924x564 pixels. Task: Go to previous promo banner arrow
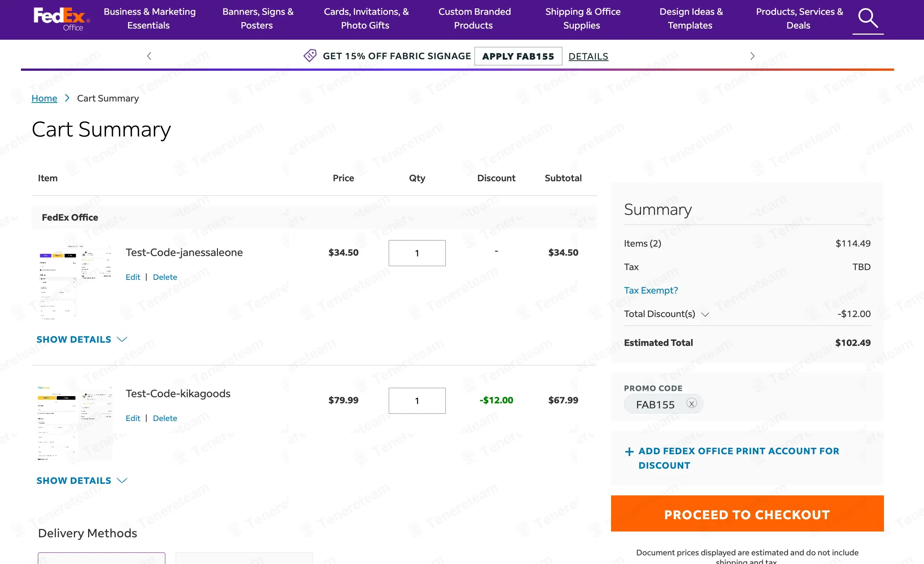click(149, 56)
